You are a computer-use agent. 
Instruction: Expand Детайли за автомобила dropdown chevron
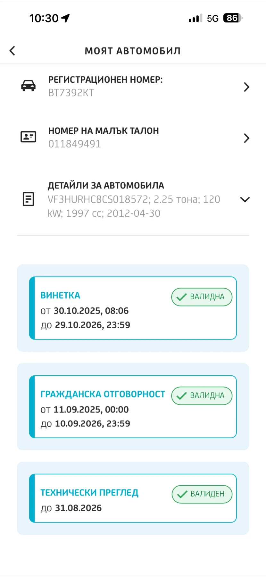245,199
